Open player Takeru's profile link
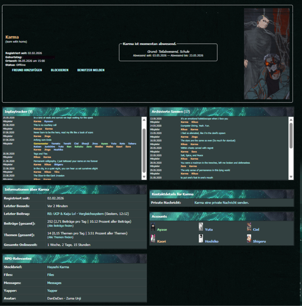 [x=132, y=144]
